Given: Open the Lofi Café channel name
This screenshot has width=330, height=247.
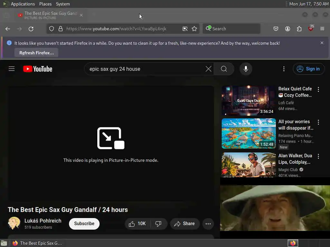Looking at the screenshot, I should point(286,103).
